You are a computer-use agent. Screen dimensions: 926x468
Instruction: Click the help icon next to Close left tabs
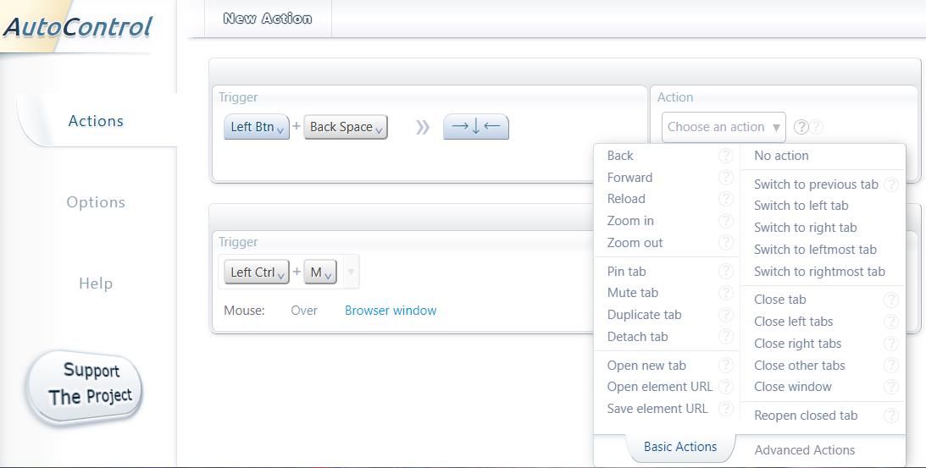(x=891, y=322)
